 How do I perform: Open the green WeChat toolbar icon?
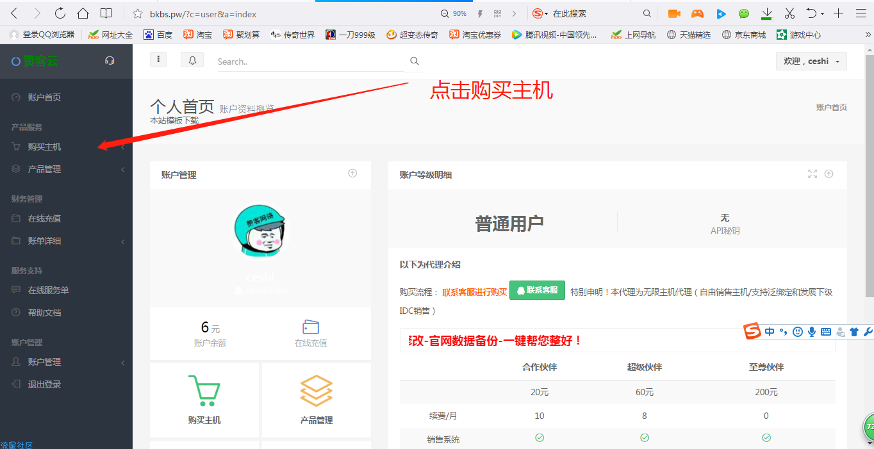[744, 13]
